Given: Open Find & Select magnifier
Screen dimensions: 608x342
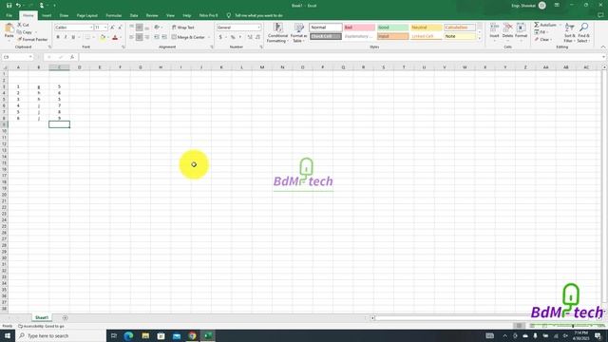Looking at the screenshot, I should [583, 32].
